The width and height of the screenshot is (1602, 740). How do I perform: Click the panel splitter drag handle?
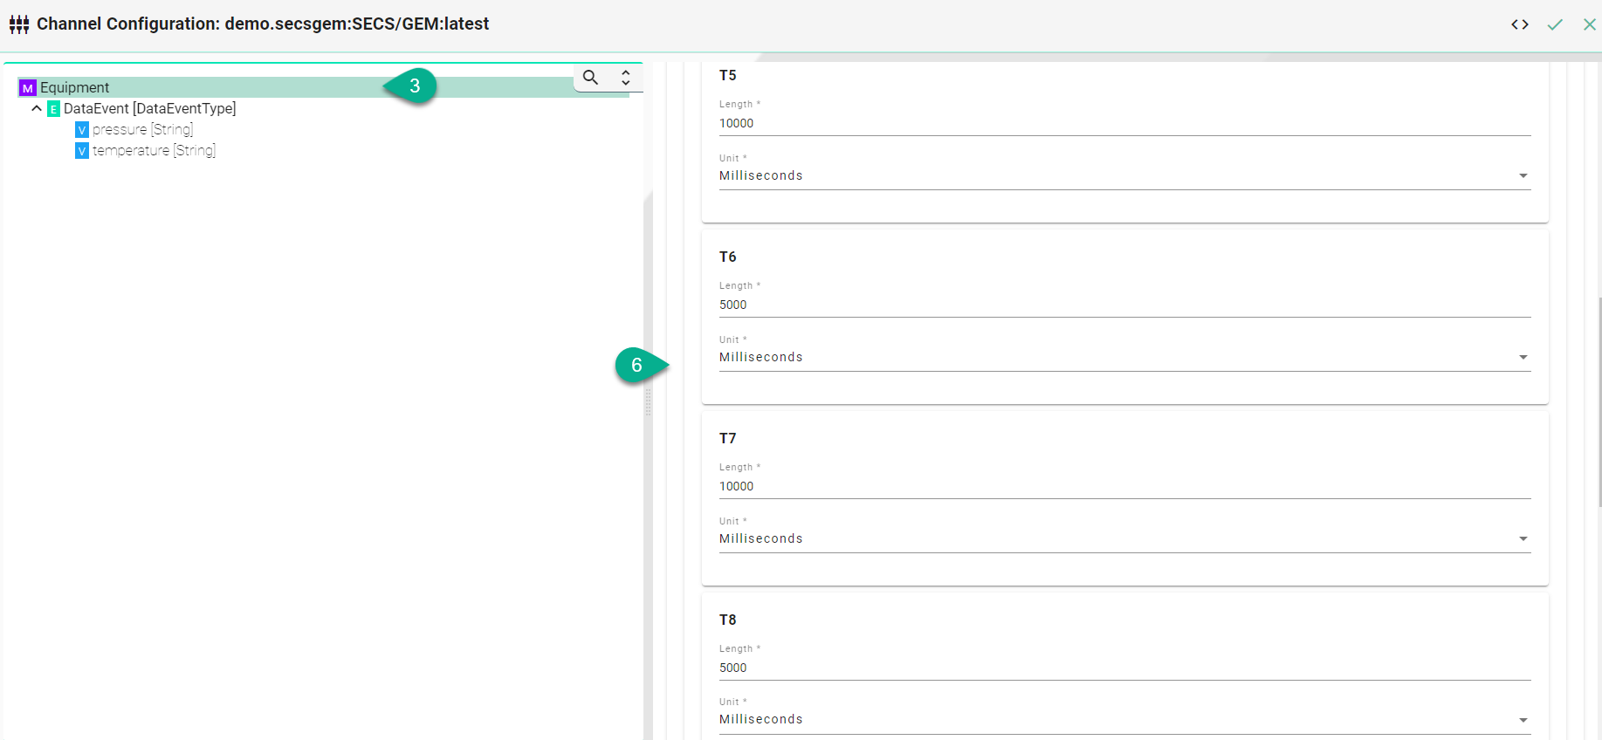click(x=648, y=401)
